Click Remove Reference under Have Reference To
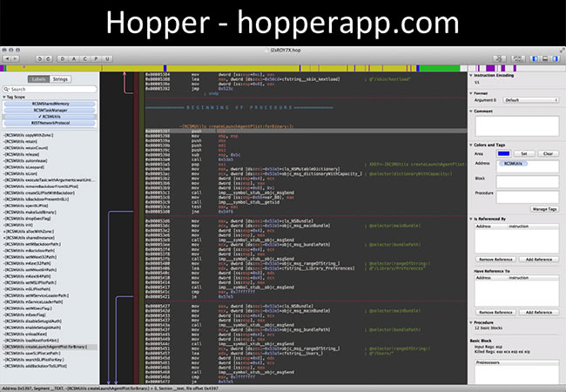The height and width of the screenshot is (392, 566). [x=495, y=312]
